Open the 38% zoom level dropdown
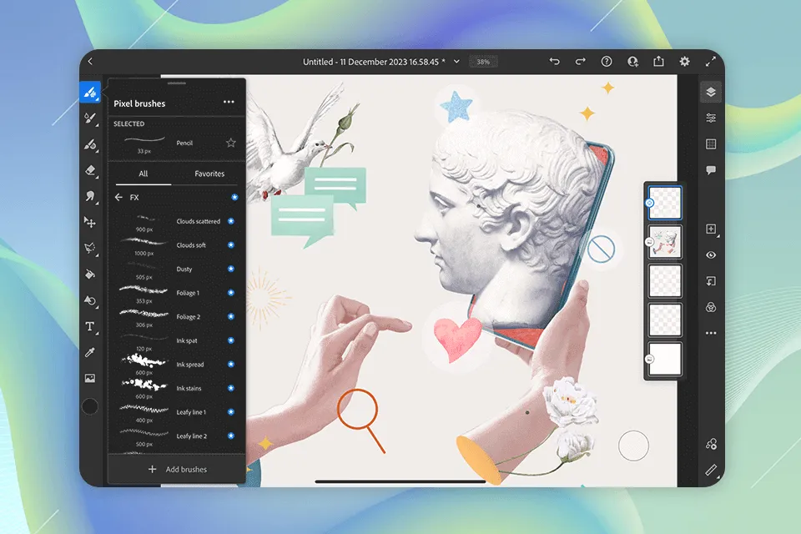801x534 pixels. click(x=481, y=62)
